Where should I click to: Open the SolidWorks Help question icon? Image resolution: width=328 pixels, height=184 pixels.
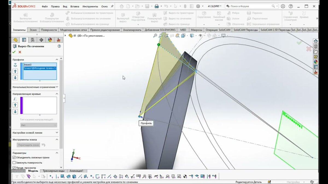pyautogui.click(x=291, y=6)
